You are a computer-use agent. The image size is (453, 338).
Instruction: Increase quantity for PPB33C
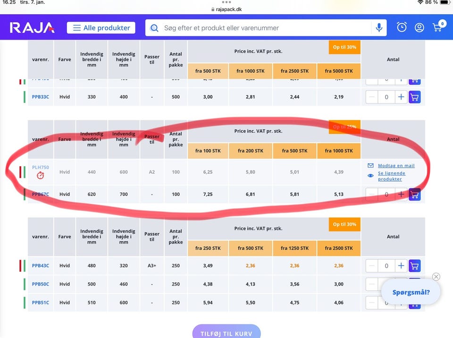point(401,97)
